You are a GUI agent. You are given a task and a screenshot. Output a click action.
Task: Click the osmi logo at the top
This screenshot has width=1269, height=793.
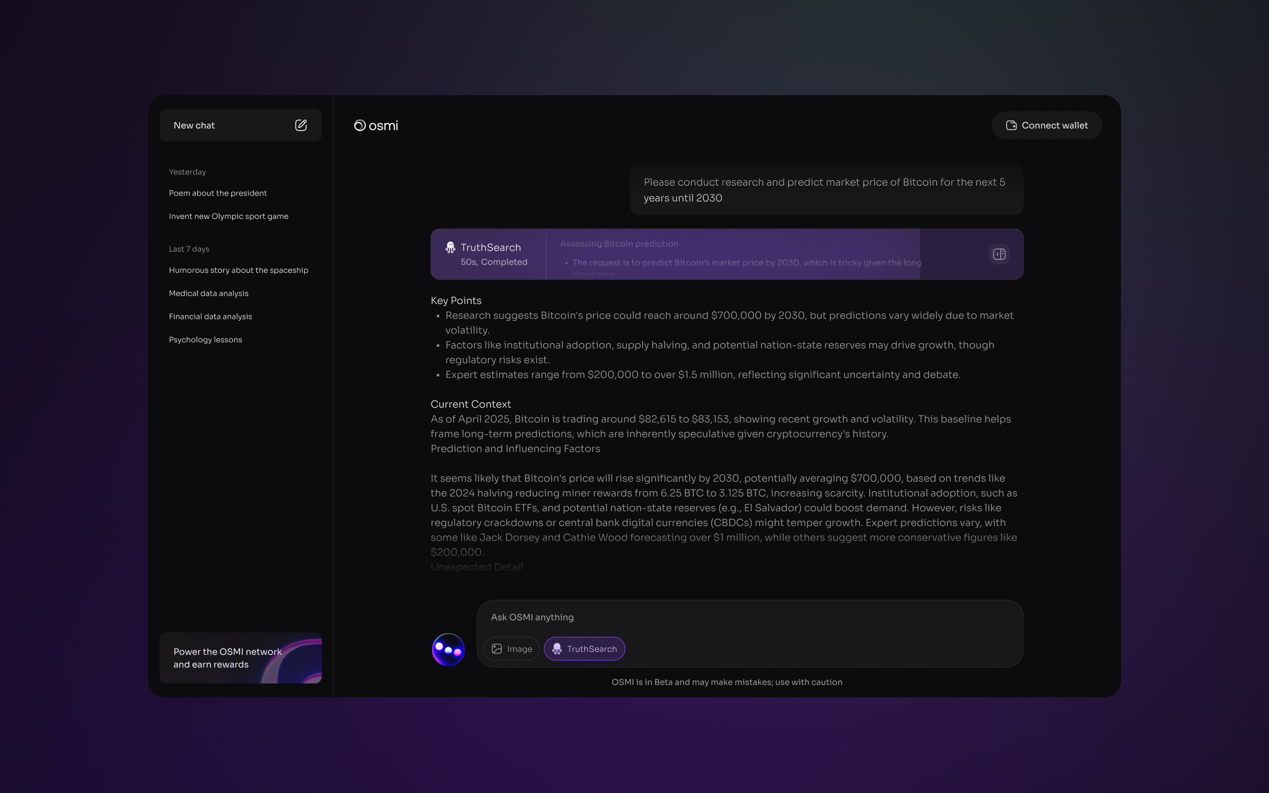coord(376,125)
